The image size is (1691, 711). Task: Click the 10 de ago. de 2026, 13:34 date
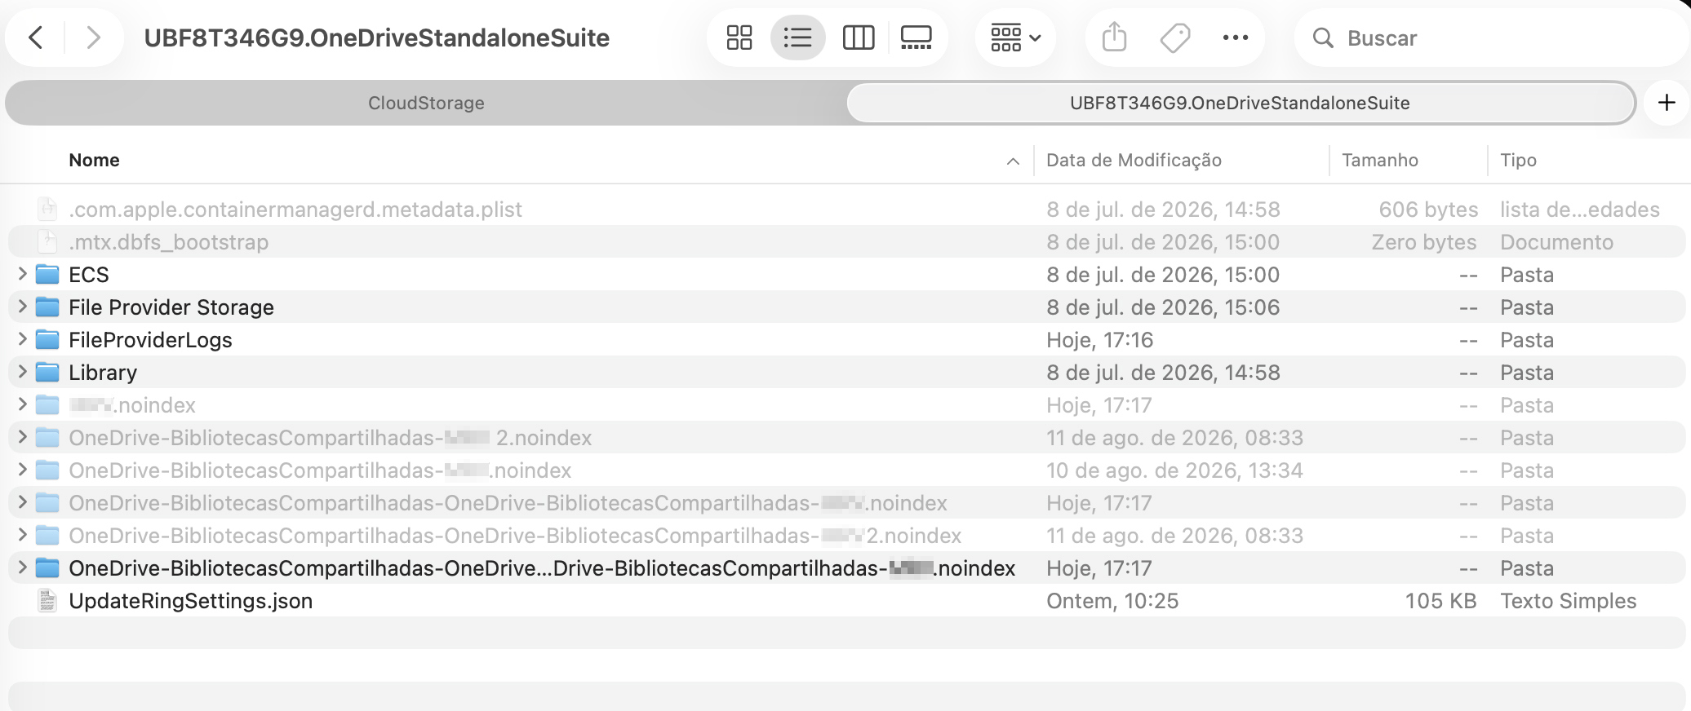tap(1174, 470)
